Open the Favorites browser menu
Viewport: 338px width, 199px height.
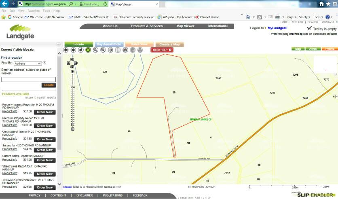pos(34,11)
